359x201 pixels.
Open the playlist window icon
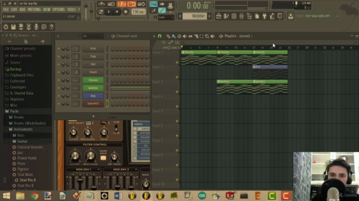coord(219,16)
